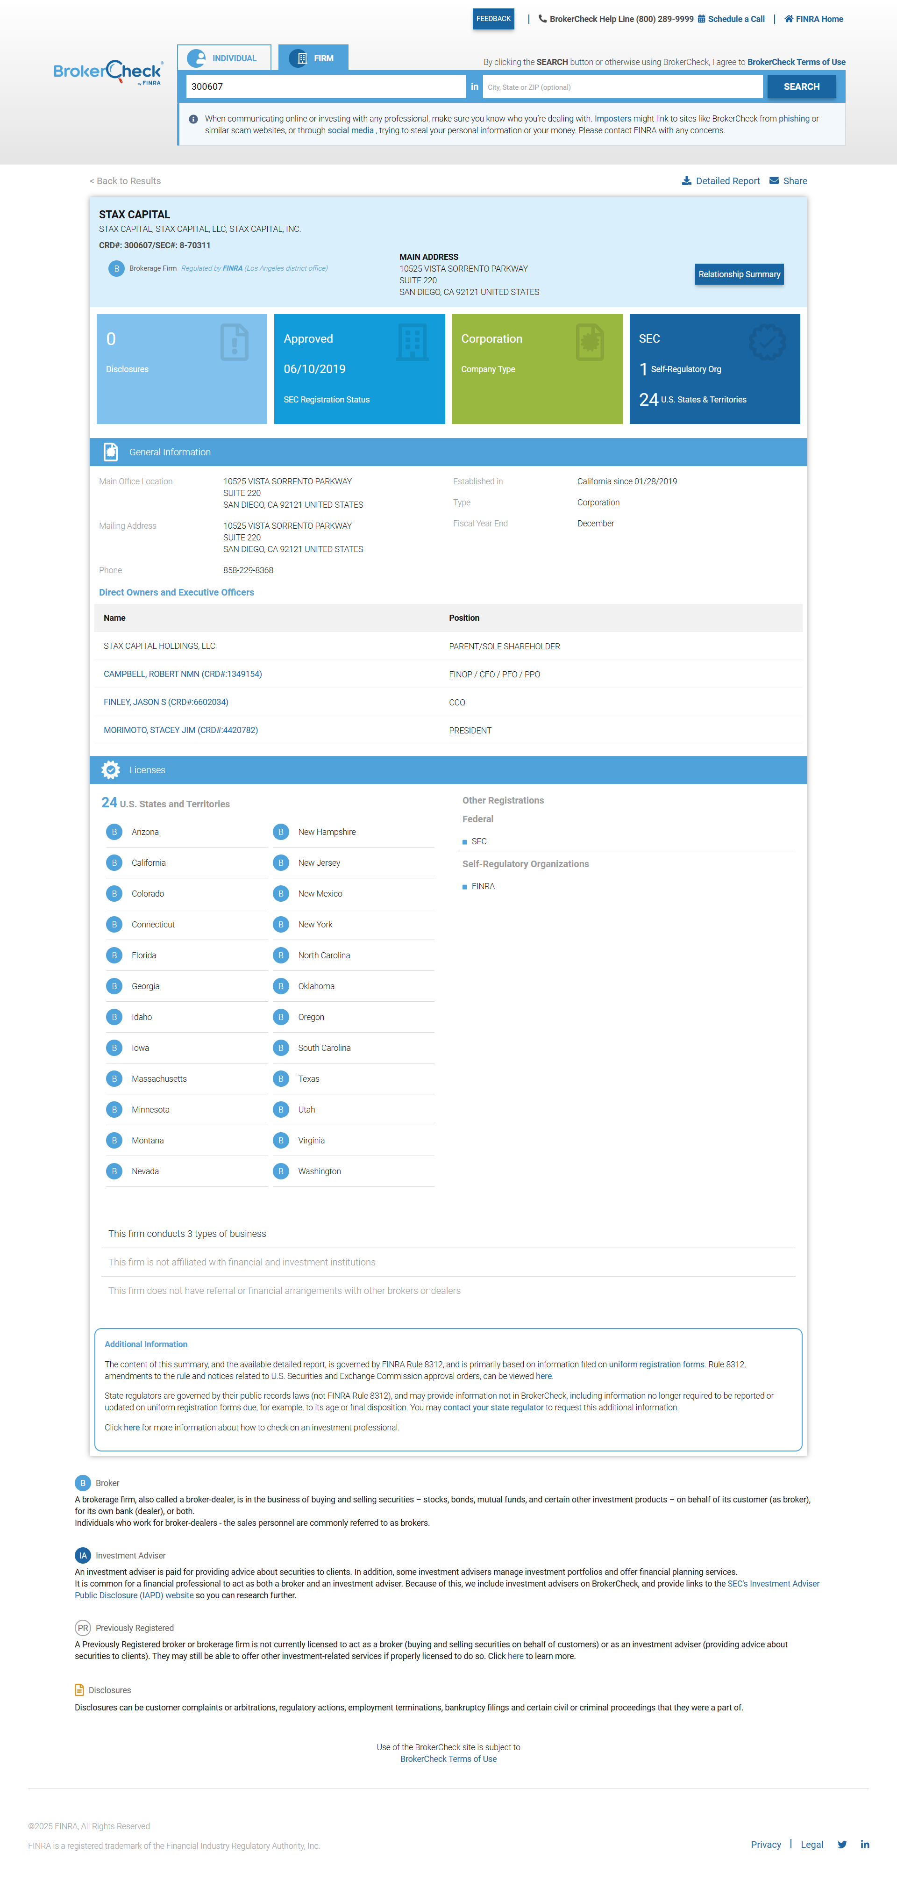
Task: Open the Privacy footer link
Action: pyautogui.click(x=766, y=1844)
